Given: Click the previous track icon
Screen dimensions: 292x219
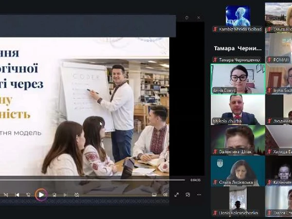Looking at the screenshot, I should [18, 195].
